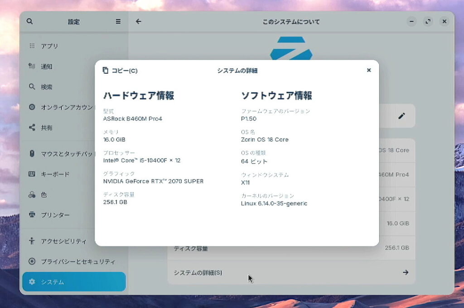Open the 共有 sharing settings
The height and width of the screenshot is (308, 464).
click(x=47, y=128)
